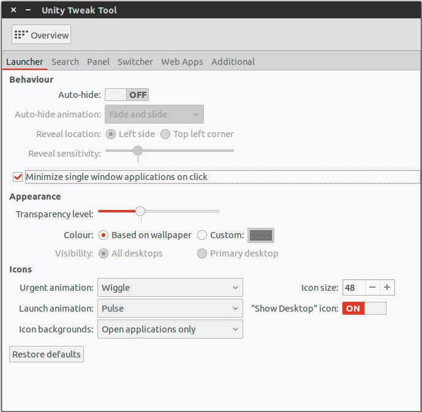The height and width of the screenshot is (412, 422).
Task: Open Auto-hide animation dropdown
Action: tap(154, 114)
